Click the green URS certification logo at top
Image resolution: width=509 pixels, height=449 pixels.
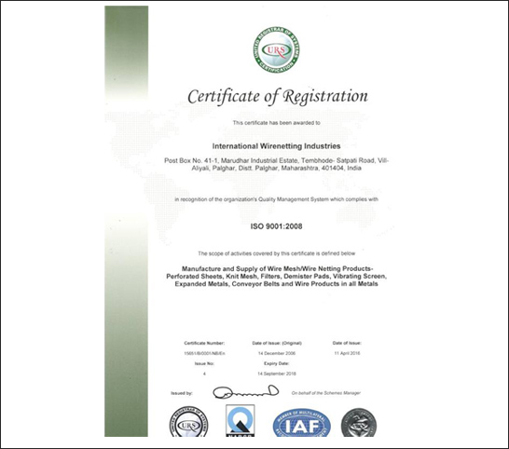pyautogui.click(x=276, y=49)
